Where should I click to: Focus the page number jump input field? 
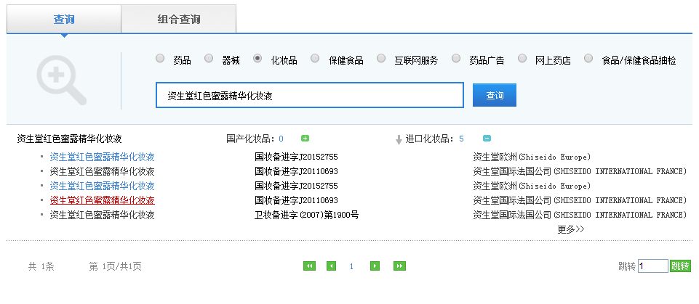point(652,266)
